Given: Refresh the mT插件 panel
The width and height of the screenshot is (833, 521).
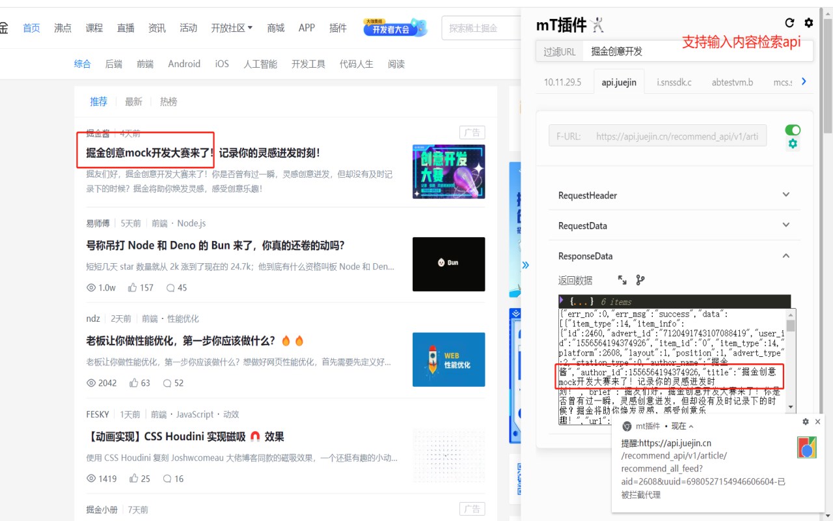Looking at the screenshot, I should [789, 23].
